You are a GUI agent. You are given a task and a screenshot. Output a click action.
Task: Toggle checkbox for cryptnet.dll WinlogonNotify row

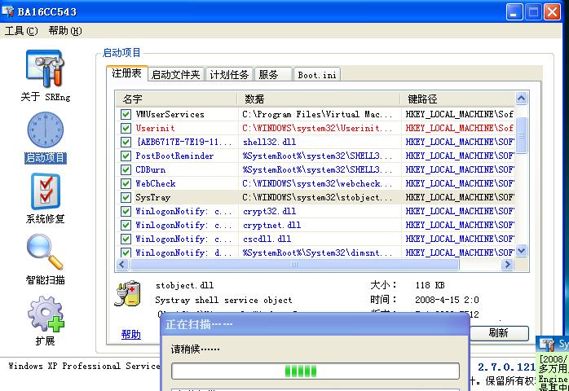point(126,226)
